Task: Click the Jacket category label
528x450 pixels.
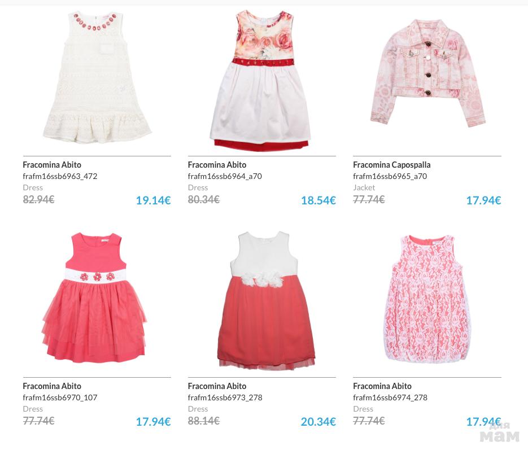Action: (364, 187)
